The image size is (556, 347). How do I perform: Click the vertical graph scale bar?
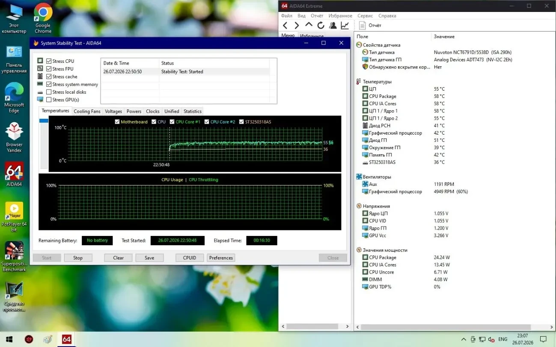(44, 144)
